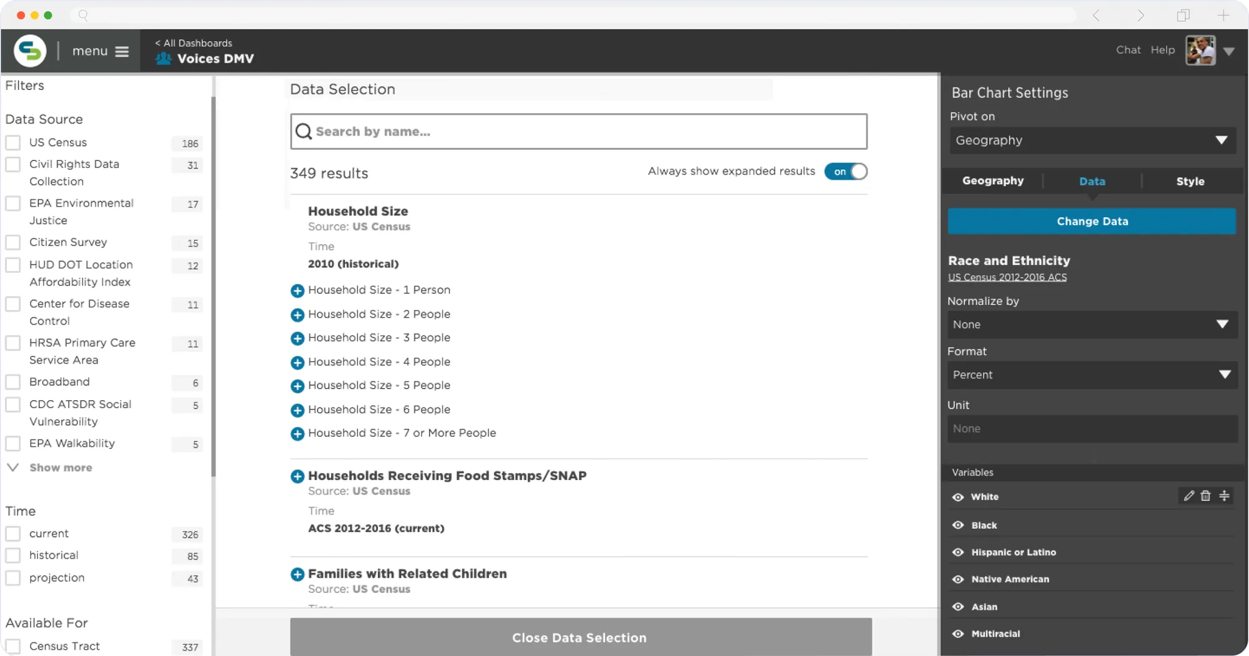Open the Normalize by dropdown

[1093, 325]
